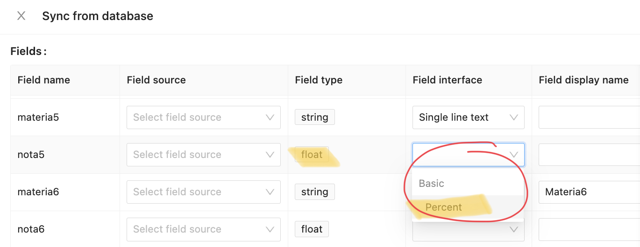
Task: Click the string type tag for materia5
Action: [x=314, y=117]
